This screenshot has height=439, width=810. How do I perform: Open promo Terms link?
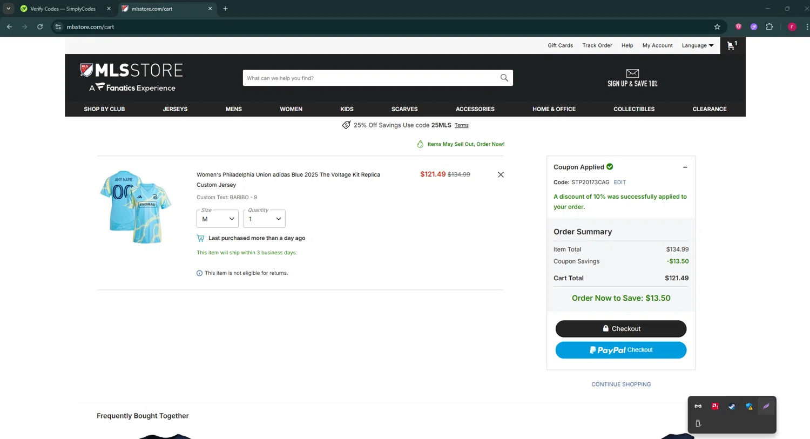tap(461, 125)
